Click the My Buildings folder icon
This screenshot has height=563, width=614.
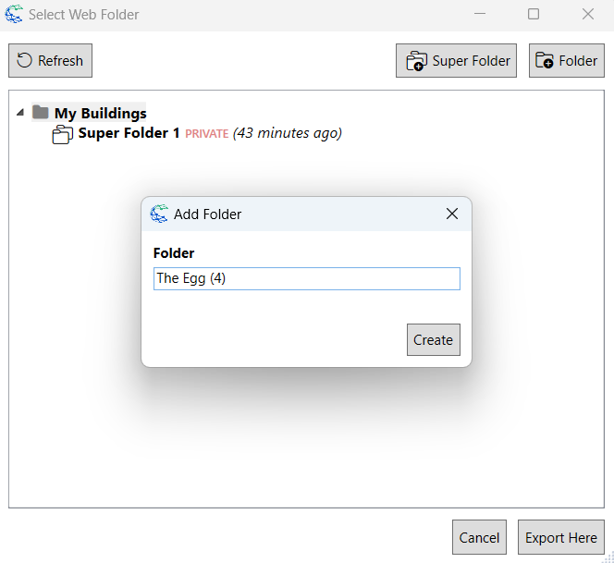pyautogui.click(x=40, y=113)
